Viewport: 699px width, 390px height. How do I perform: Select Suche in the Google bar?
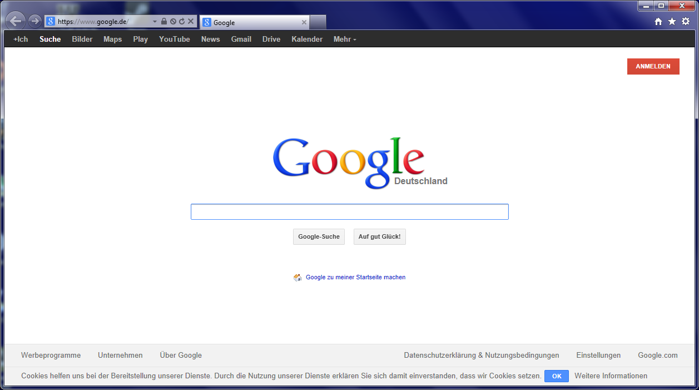[x=50, y=39]
